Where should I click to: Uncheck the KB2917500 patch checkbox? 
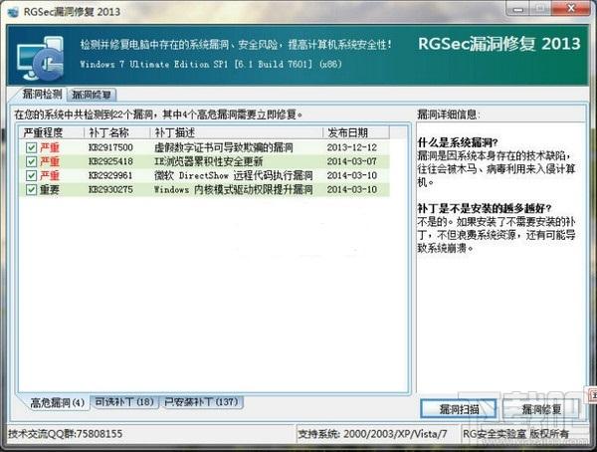click(32, 146)
